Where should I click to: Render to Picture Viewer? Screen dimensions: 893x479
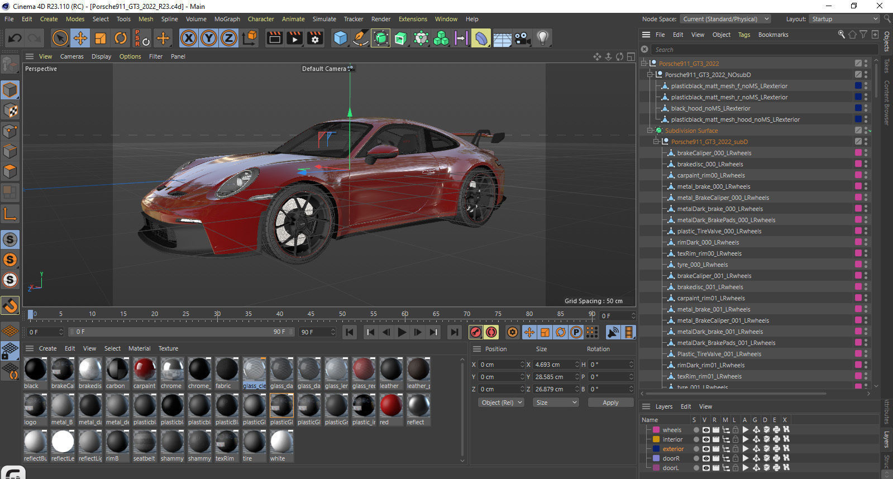[295, 38]
